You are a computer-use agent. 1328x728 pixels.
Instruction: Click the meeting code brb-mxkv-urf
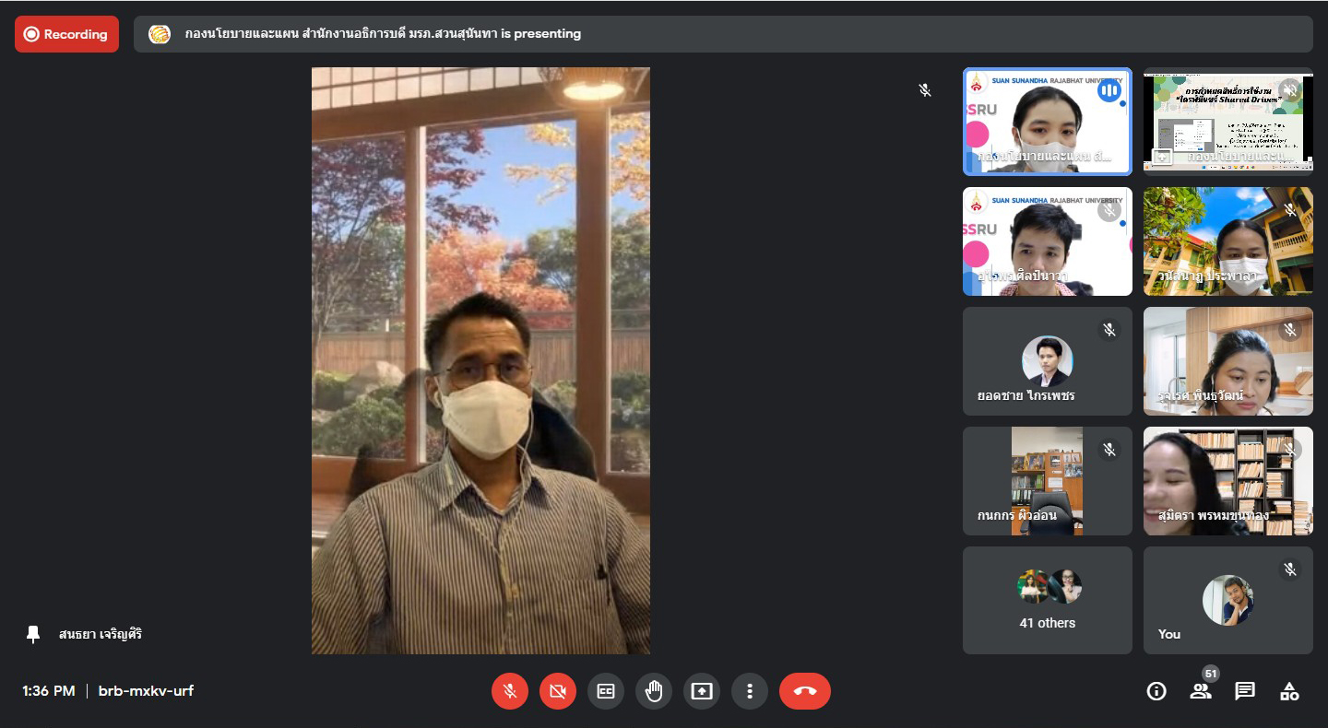coord(146,691)
